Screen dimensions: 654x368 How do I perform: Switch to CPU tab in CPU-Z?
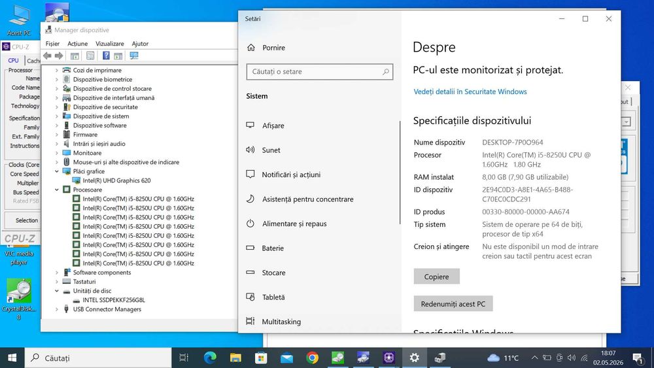point(13,60)
